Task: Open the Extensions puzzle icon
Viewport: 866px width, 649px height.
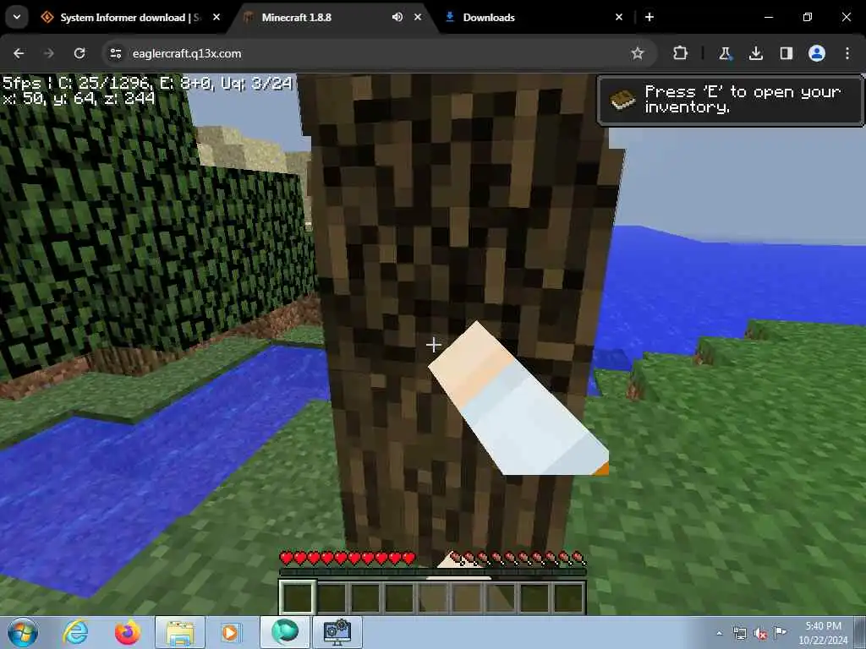Action: (x=681, y=53)
